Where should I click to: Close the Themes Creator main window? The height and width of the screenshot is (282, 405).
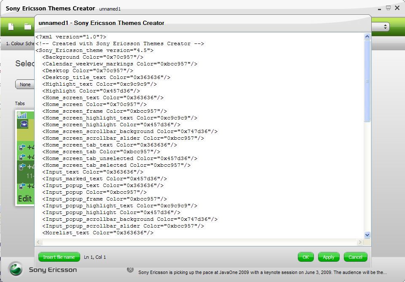397,8
